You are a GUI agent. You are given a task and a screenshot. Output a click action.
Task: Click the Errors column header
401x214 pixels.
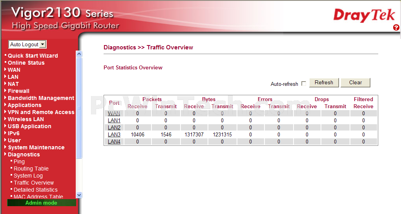point(265,99)
